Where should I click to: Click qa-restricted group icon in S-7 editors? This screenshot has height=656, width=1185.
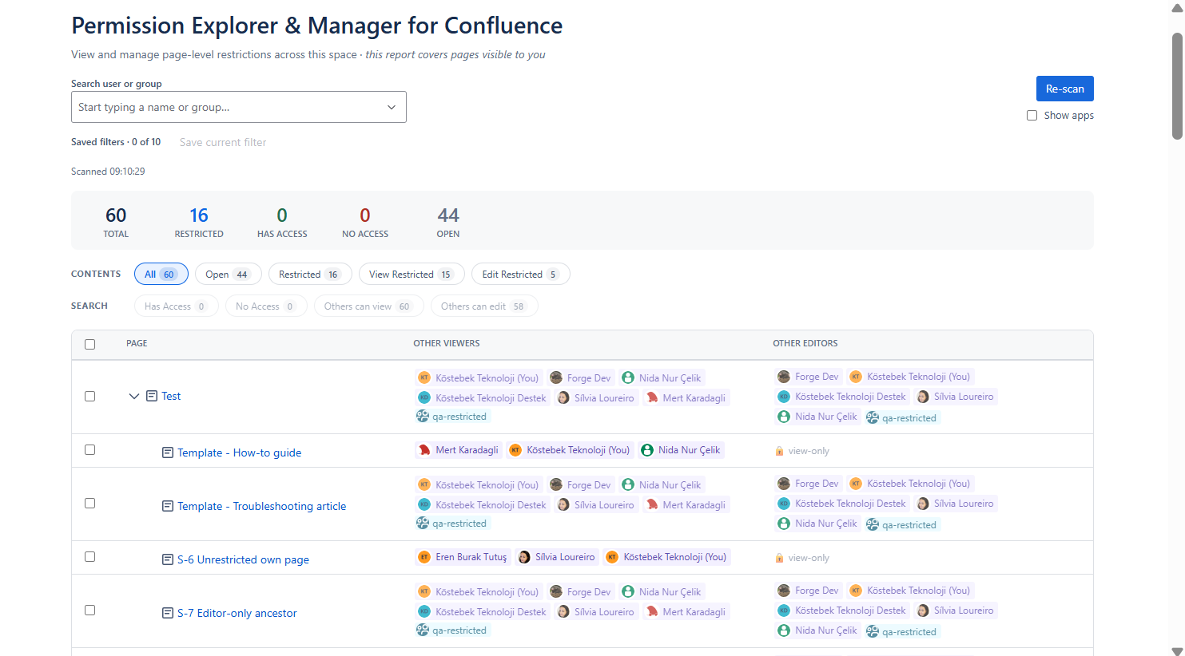coord(873,631)
